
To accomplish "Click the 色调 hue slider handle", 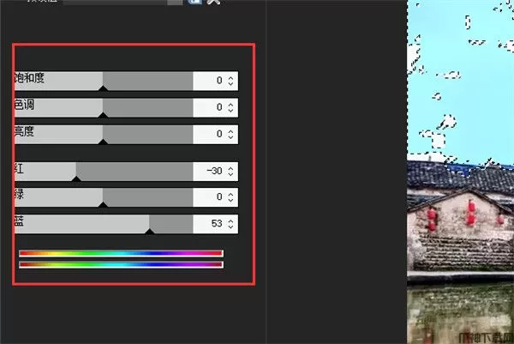I will click(103, 115).
